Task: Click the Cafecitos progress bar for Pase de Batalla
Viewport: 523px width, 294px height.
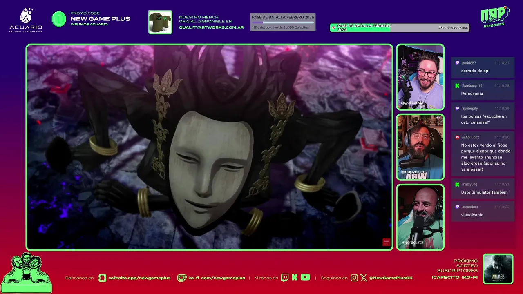Action: coord(283,22)
